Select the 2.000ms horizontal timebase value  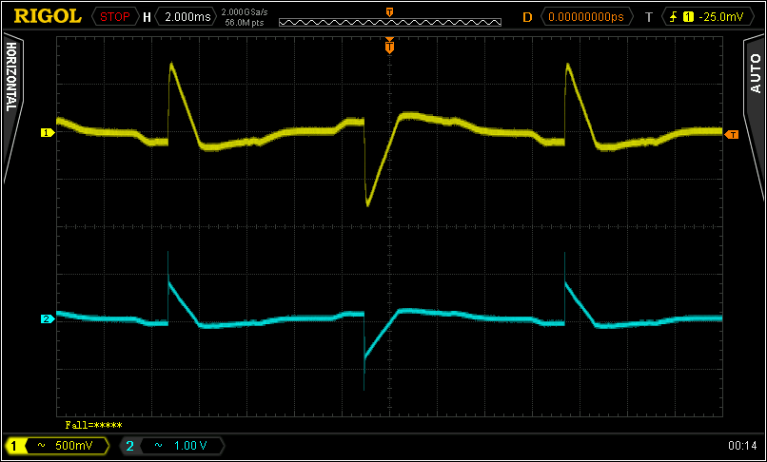pyautogui.click(x=184, y=16)
